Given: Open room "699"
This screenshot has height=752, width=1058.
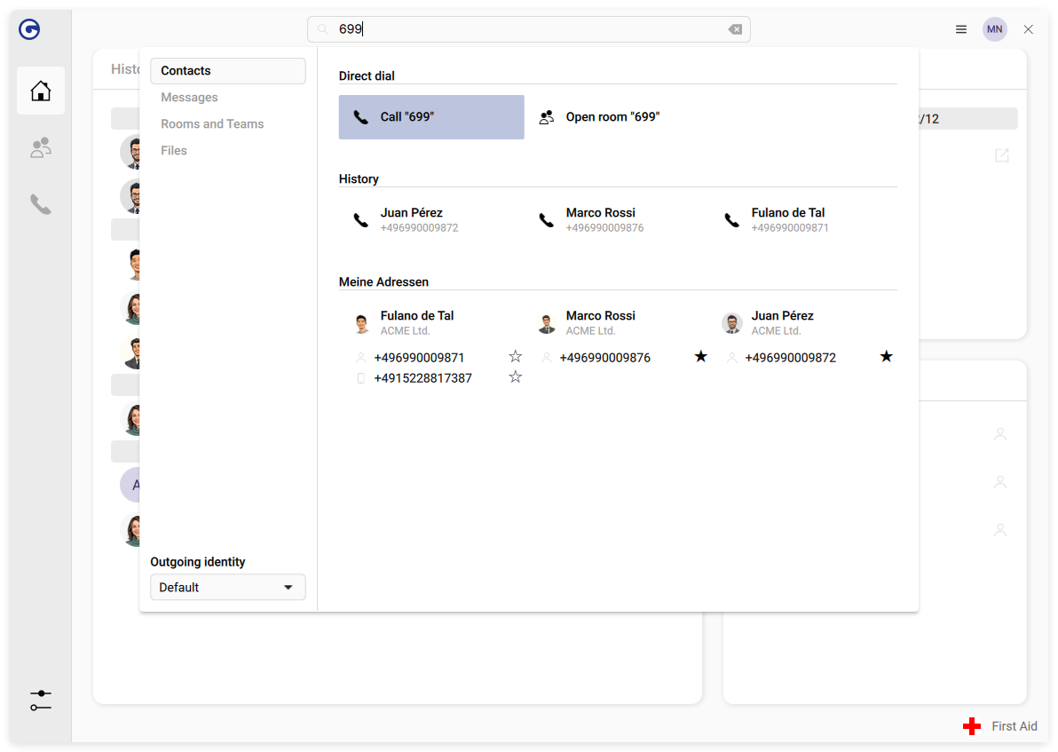Looking at the screenshot, I should pos(612,117).
